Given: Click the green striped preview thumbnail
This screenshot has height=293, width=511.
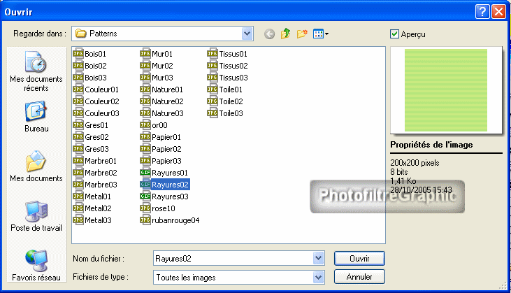Looking at the screenshot, I should coord(445,90).
